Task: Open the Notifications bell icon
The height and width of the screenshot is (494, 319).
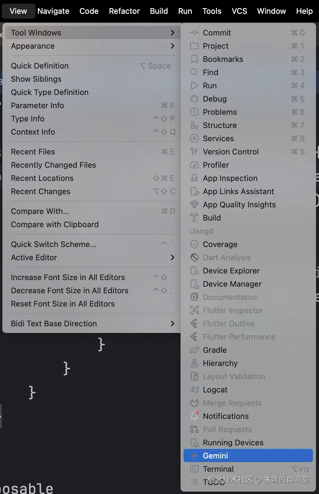Action: pyautogui.click(x=194, y=416)
